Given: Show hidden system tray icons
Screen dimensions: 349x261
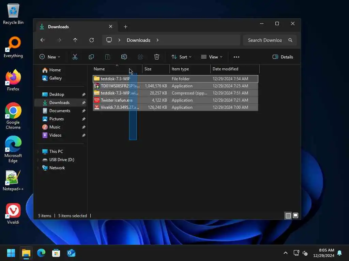Looking at the screenshot, I should (286, 253).
